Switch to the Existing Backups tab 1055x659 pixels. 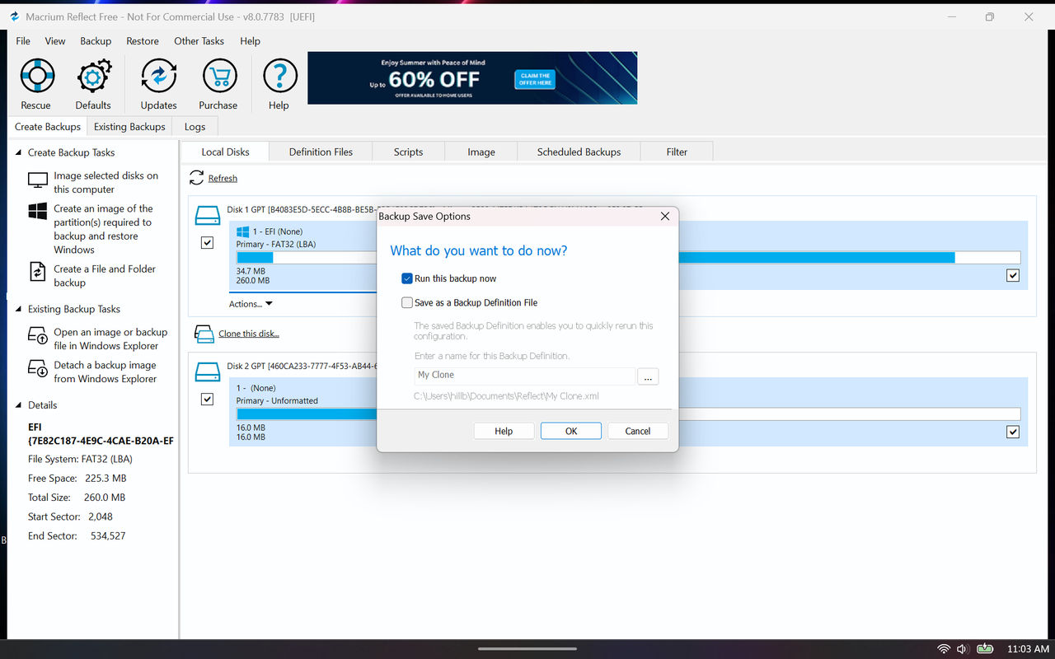click(129, 127)
